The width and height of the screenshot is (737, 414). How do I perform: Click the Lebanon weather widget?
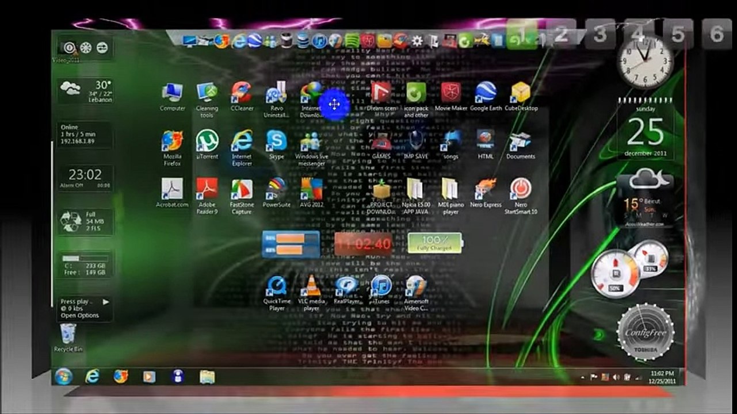coord(86,91)
